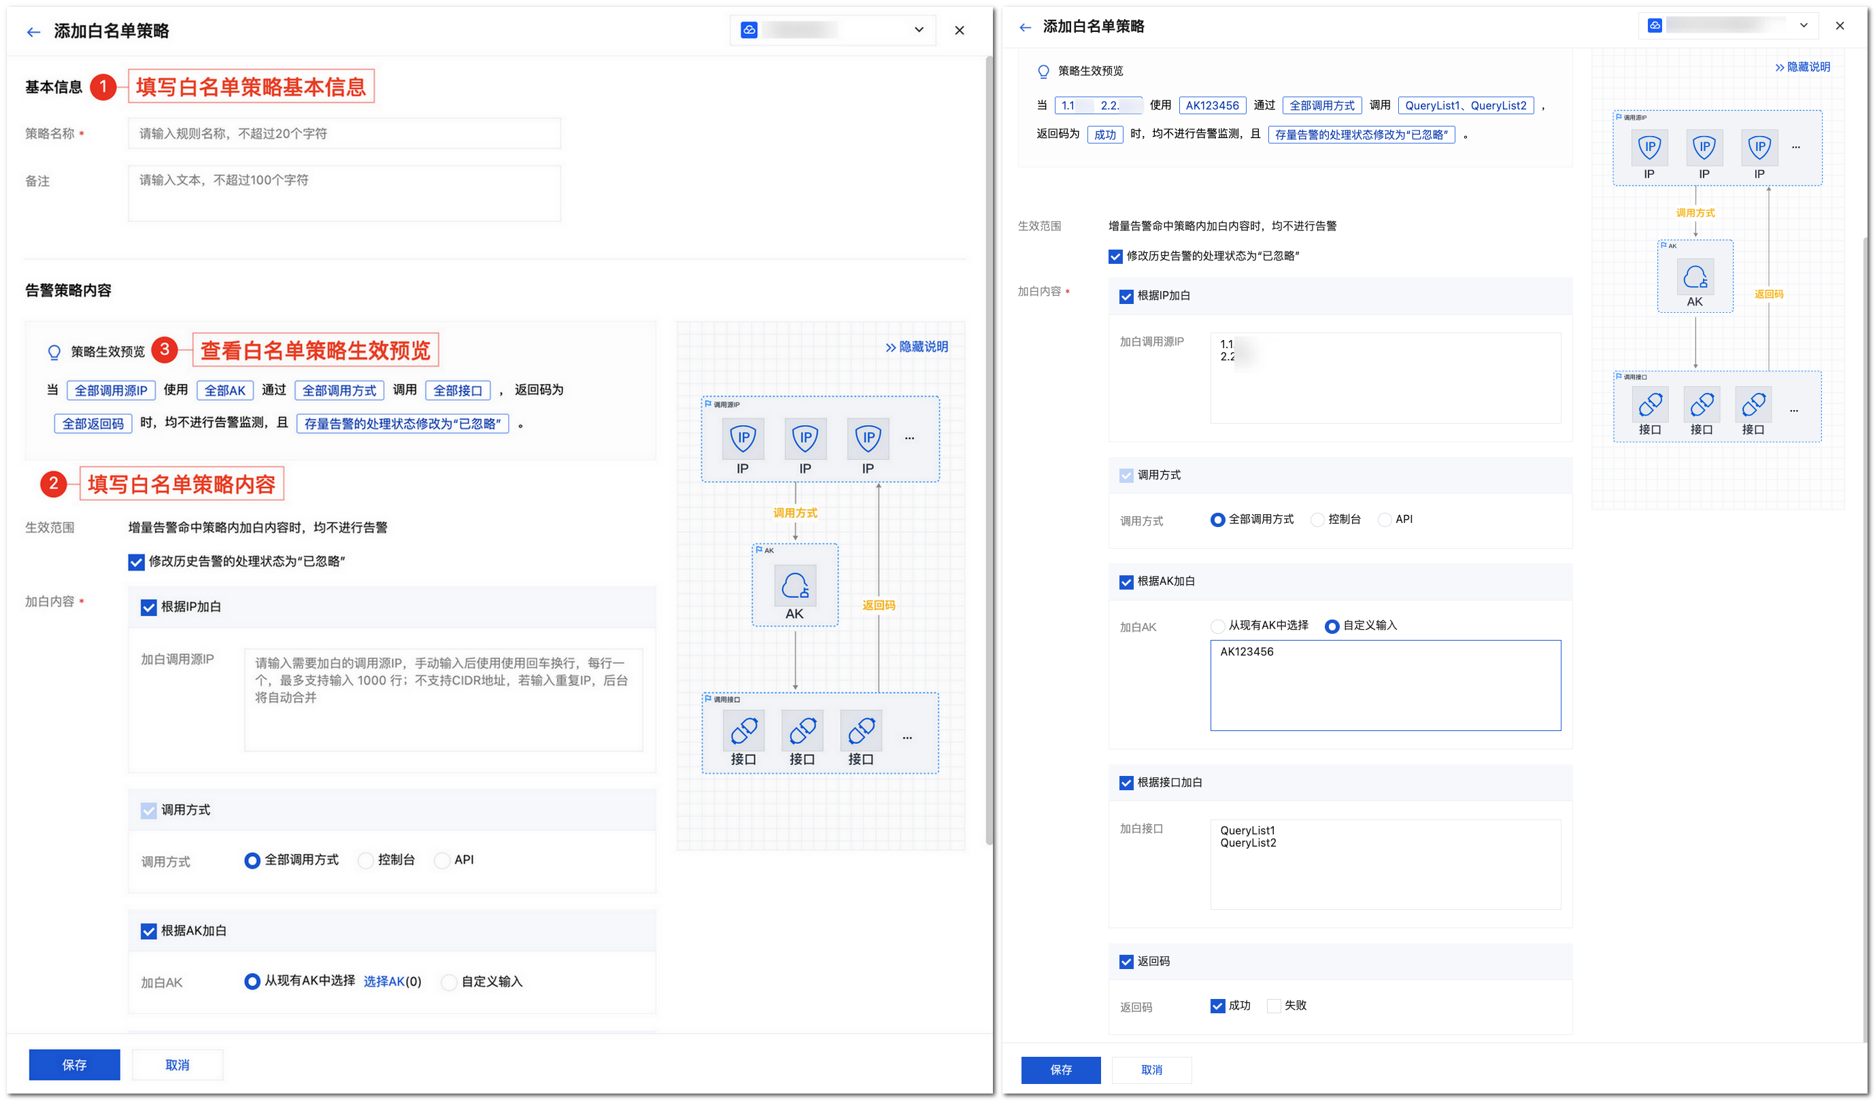
Task: Click 全部接口 tag in left preview
Action: point(458,390)
